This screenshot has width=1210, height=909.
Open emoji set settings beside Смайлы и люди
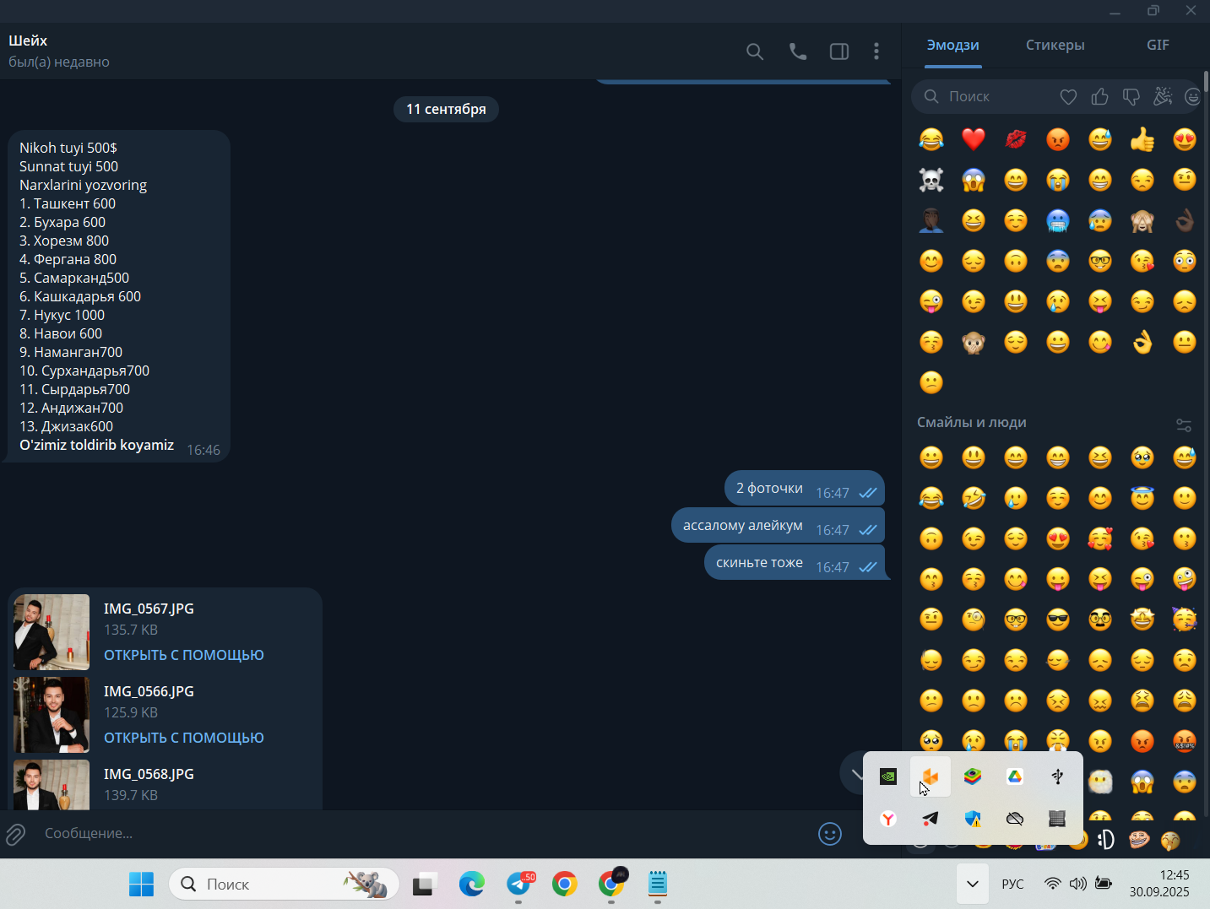(1184, 425)
